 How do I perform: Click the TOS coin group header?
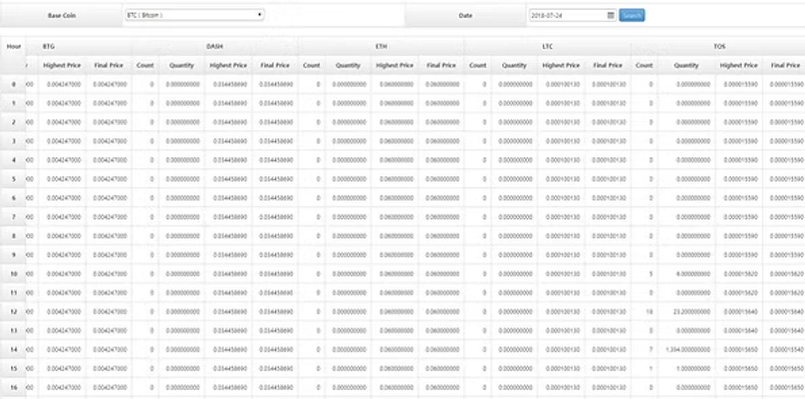point(719,47)
